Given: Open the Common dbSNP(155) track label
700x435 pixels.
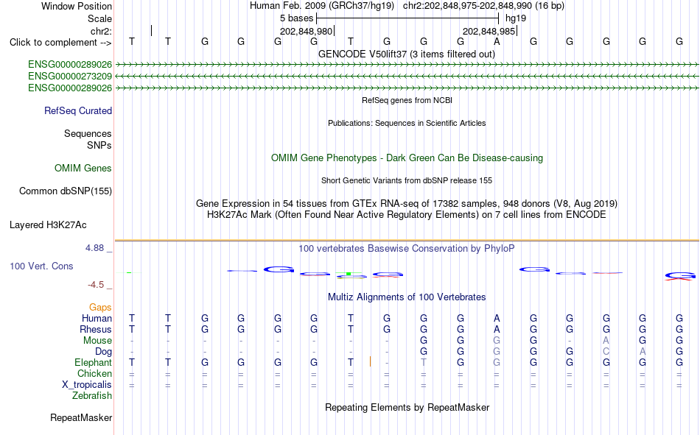Looking at the screenshot, I should coord(66,191).
